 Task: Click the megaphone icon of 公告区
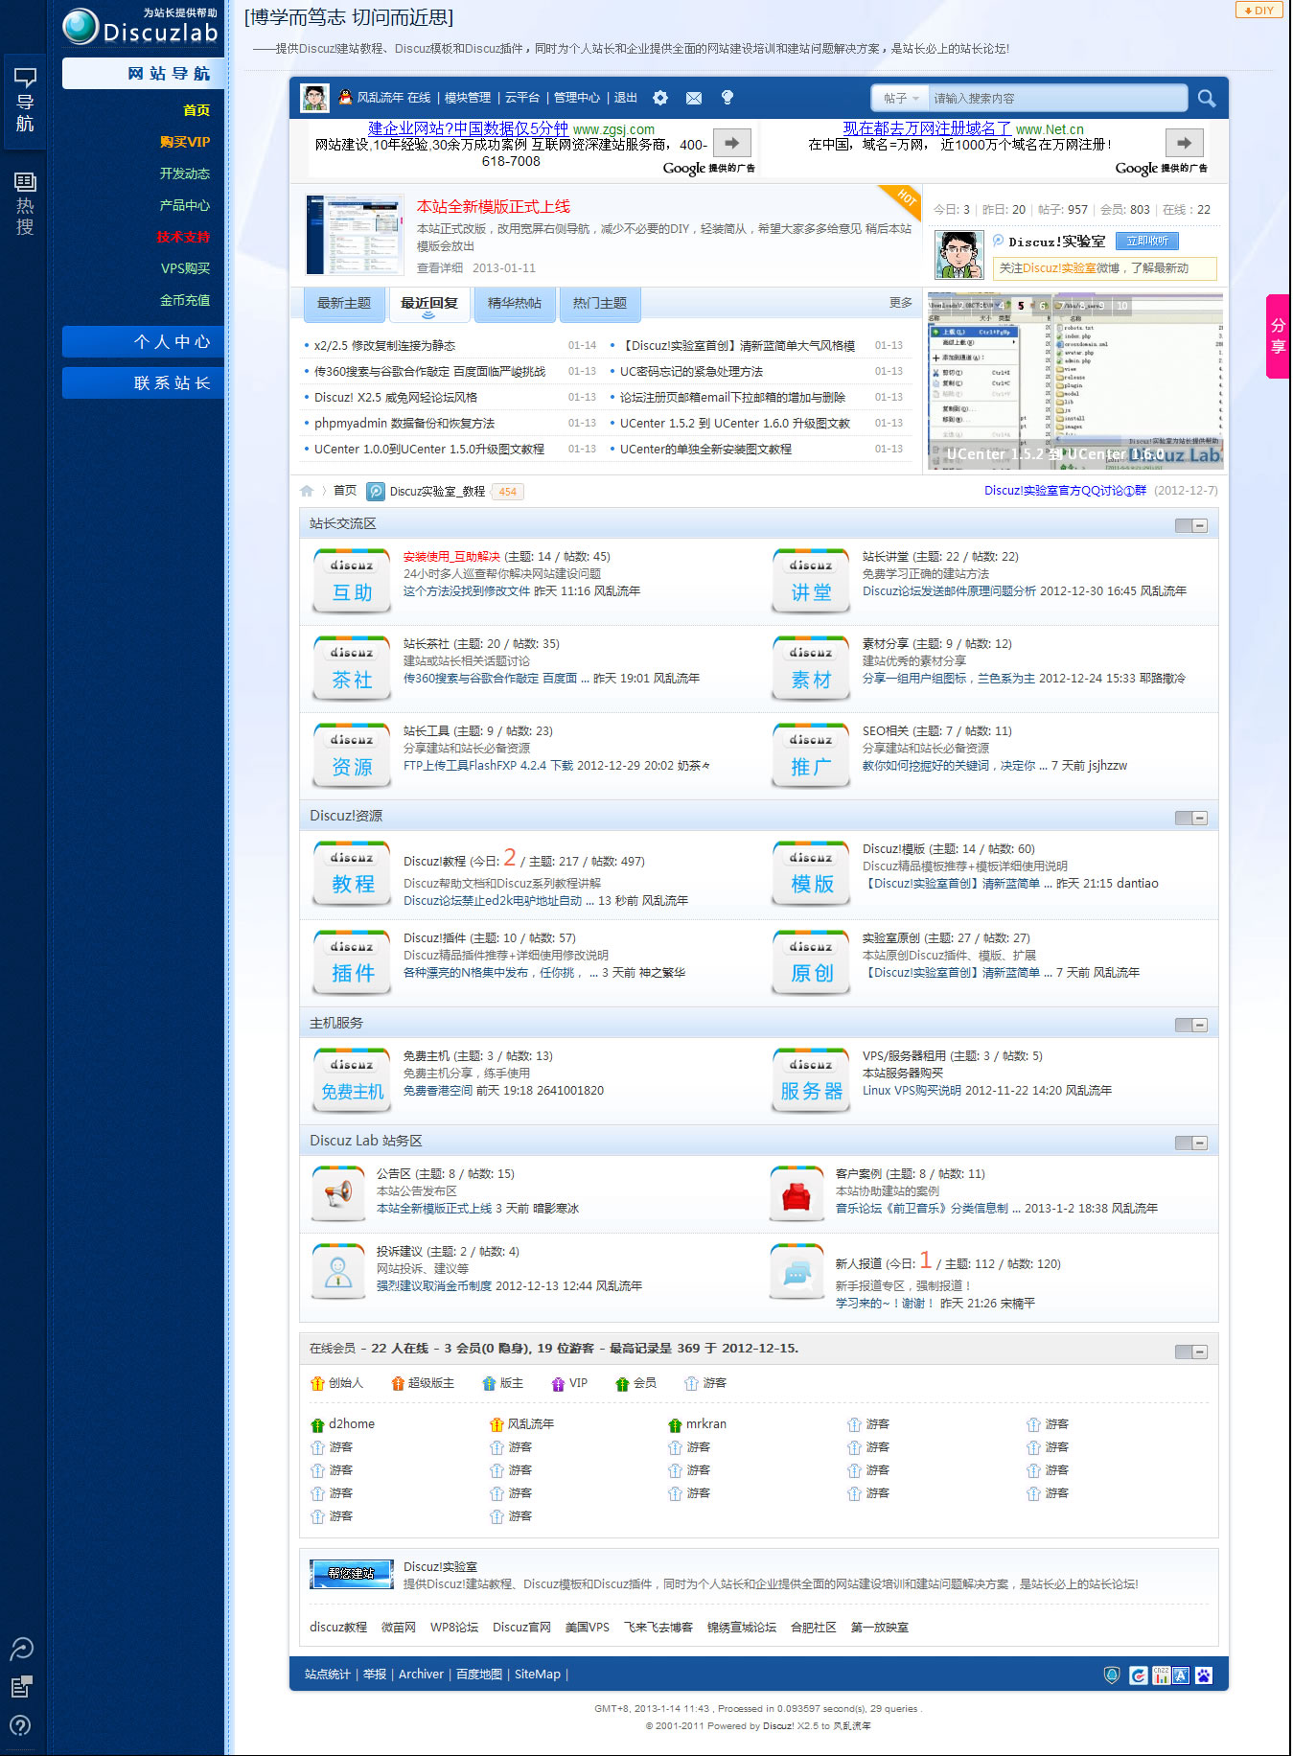pyautogui.click(x=338, y=1194)
